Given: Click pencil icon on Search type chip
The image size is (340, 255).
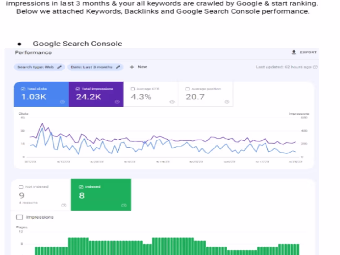Looking at the screenshot, I should coord(59,67).
